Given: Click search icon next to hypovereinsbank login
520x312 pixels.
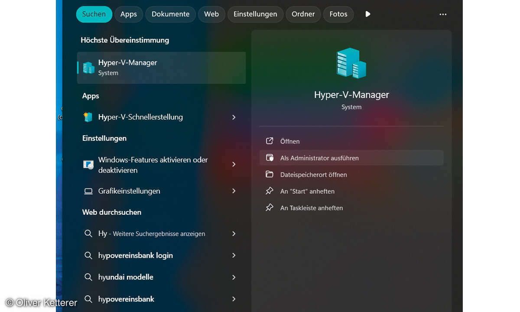Looking at the screenshot, I should pyautogui.click(x=88, y=256).
